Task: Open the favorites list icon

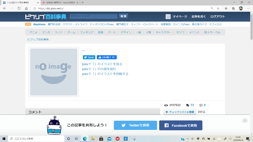Action: coord(226,8)
